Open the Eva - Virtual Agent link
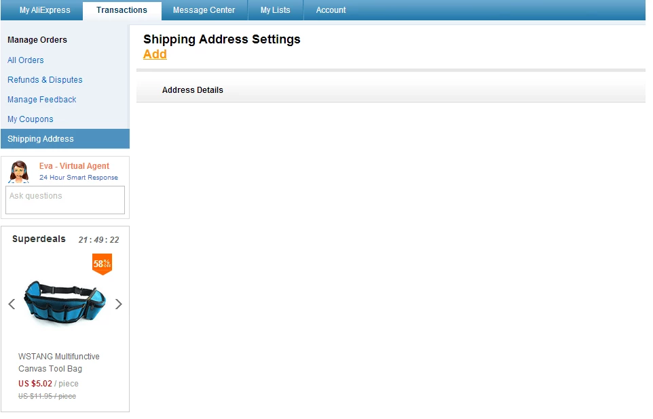Viewport: 653px width, 419px height. [x=74, y=166]
